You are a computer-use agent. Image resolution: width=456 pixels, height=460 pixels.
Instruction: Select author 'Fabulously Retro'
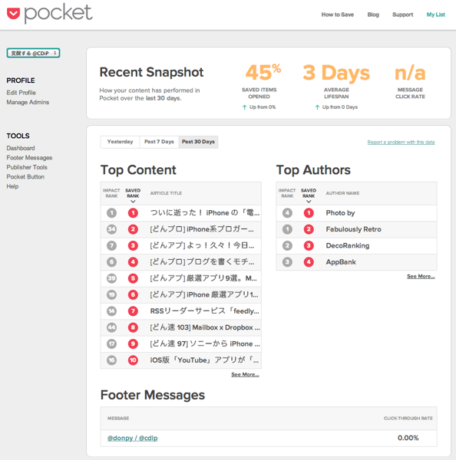click(x=353, y=229)
